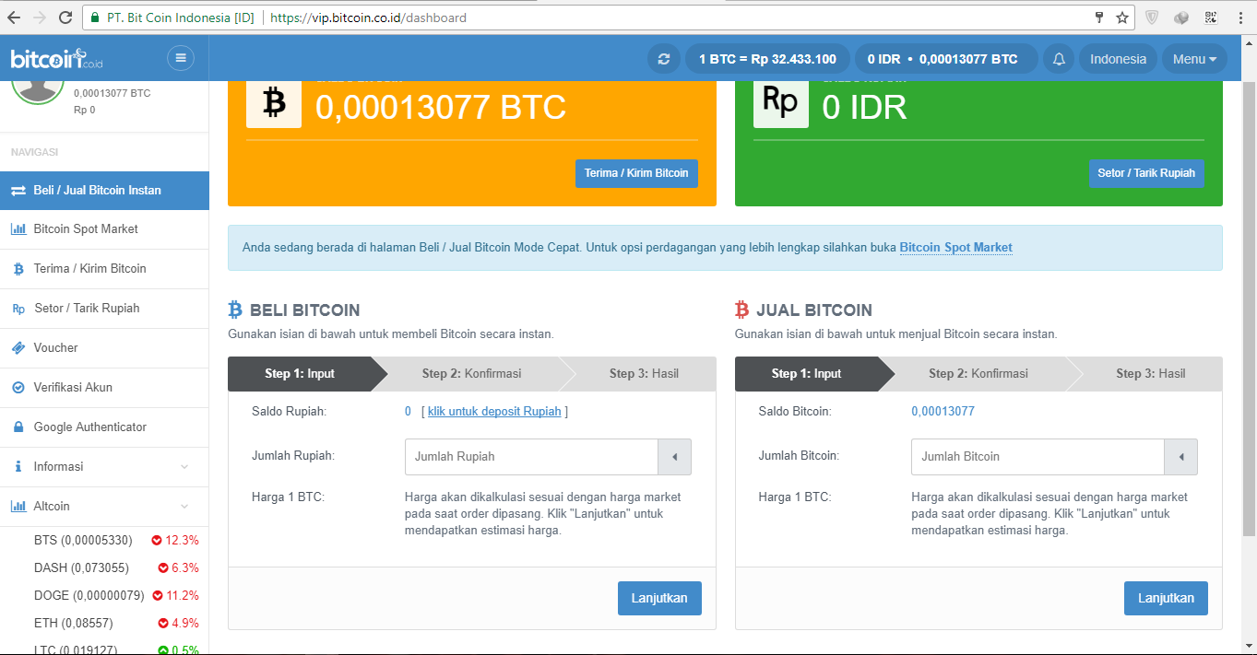Open Google Authenticator in the sidebar
This screenshot has width=1257, height=655.
(x=104, y=427)
